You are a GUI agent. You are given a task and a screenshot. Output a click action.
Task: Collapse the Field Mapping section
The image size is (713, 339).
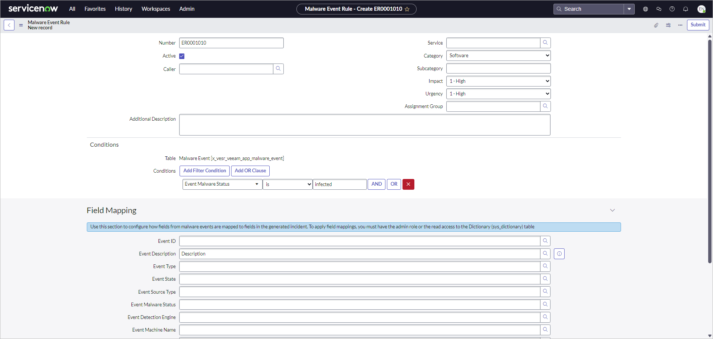coord(612,210)
